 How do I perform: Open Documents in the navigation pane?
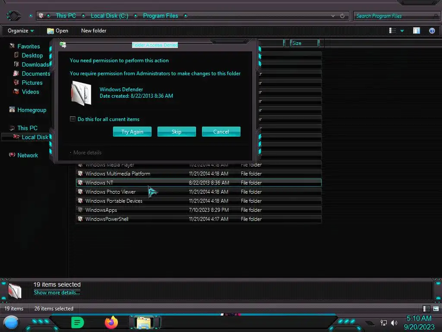point(36,73)
